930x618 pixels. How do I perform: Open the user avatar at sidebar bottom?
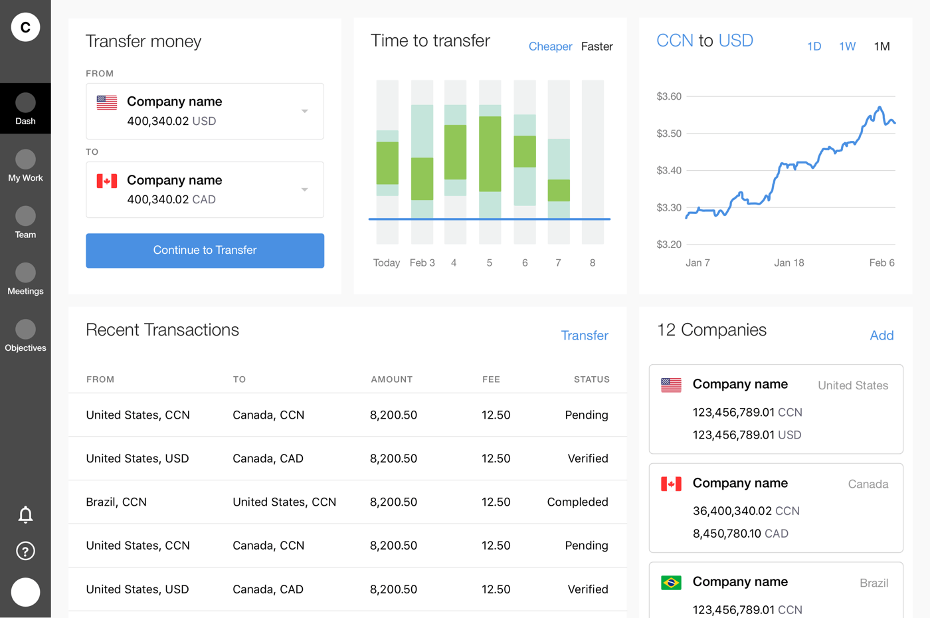coord(25,592)
